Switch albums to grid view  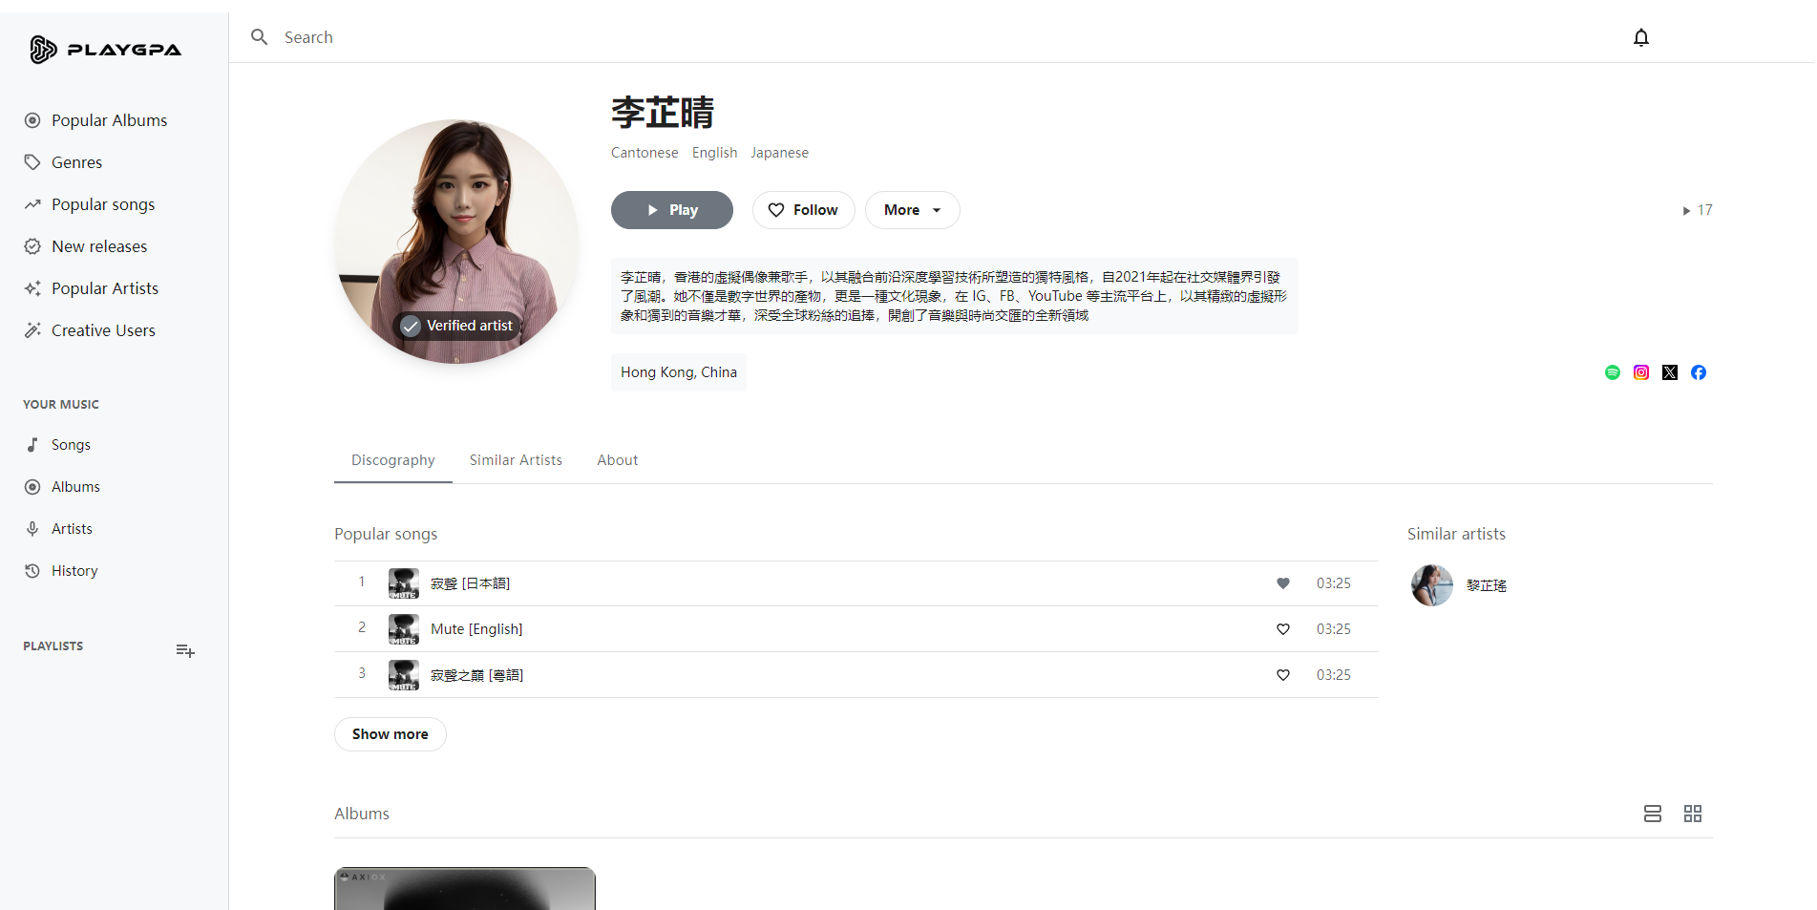(1693, 814)
